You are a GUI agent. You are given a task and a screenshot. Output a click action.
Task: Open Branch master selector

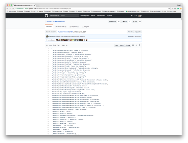(x=51, y=32)
